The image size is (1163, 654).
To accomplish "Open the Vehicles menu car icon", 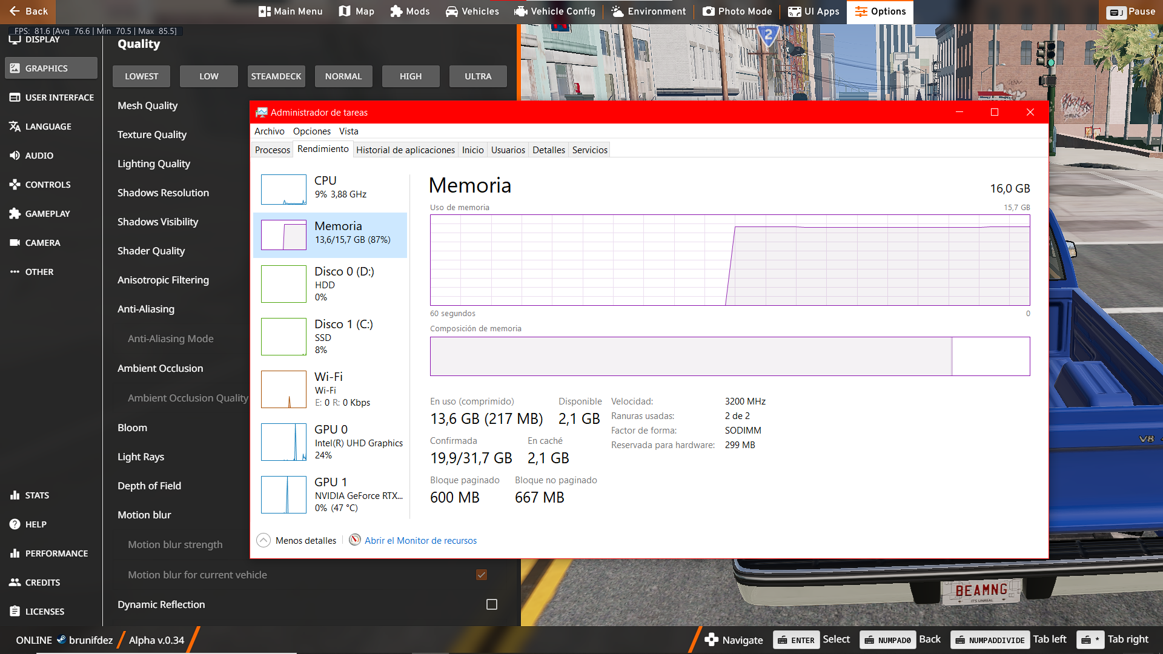I will pos(452,12).
